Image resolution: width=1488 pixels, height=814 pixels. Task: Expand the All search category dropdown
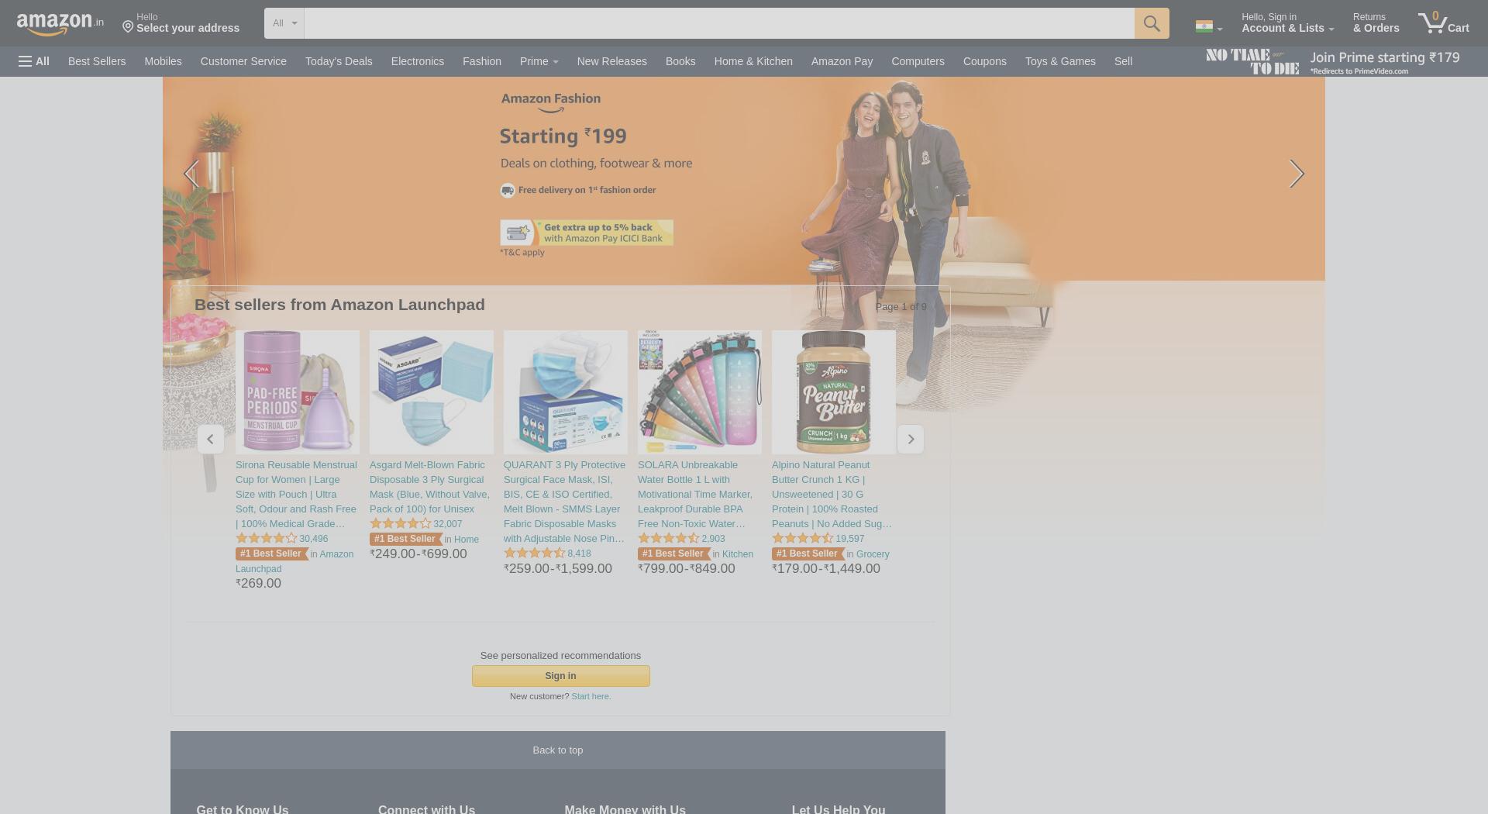pos(284,23)
